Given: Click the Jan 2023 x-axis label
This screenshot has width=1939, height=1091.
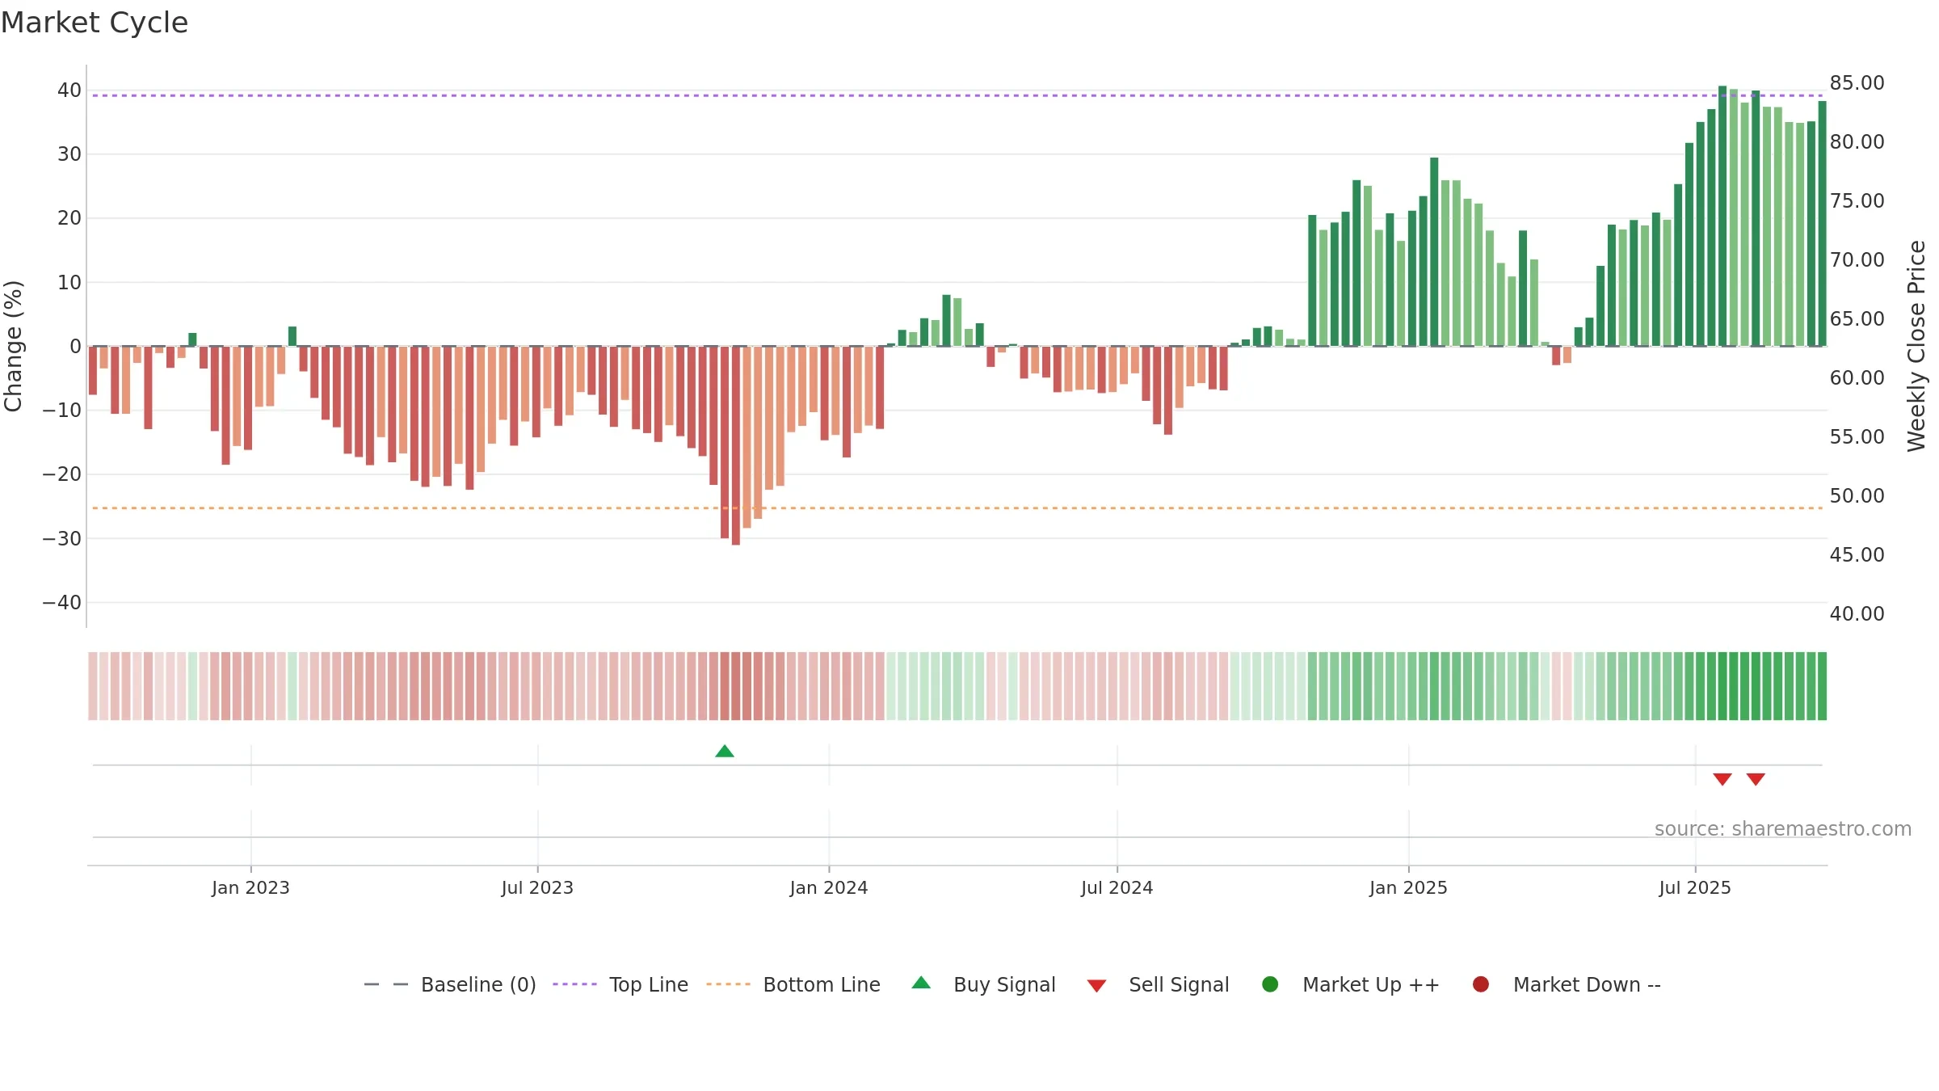Looking at the screenshot, I should click(250, 888).
